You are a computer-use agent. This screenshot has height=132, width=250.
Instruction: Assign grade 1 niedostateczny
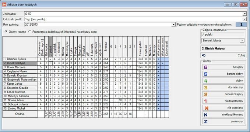coord(223,101)
